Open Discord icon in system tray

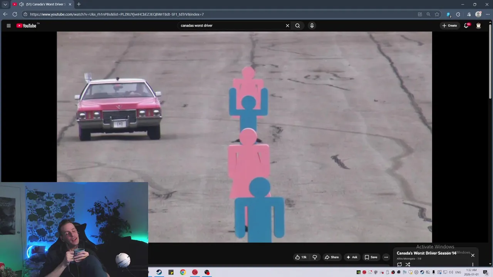[x=370, y=272]
